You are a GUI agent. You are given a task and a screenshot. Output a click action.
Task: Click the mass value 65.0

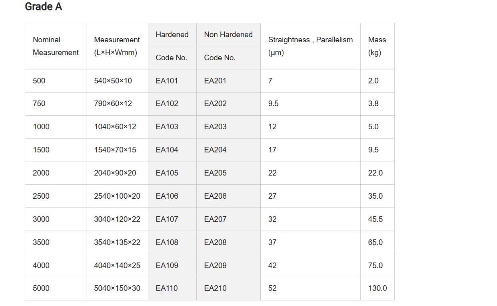tap(375, 243)
